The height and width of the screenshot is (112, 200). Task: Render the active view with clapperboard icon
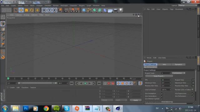coord(66,10)
